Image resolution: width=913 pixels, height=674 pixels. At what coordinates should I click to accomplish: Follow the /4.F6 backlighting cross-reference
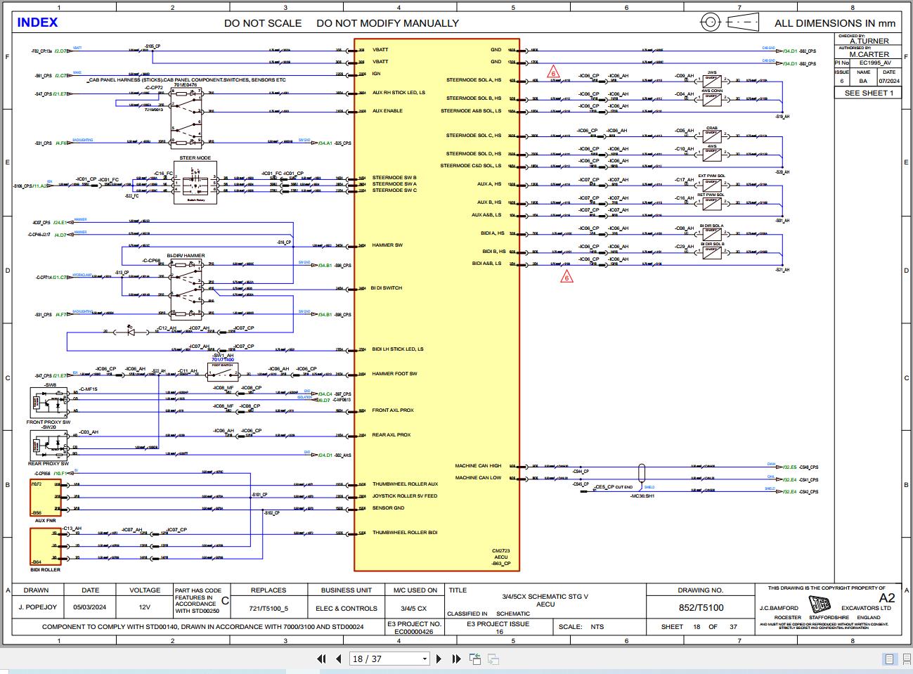click(62, 143)
